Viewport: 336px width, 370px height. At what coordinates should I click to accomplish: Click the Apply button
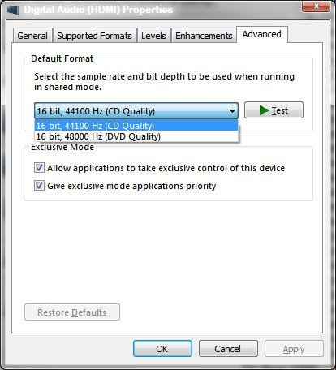294,349
